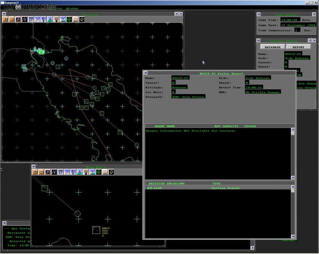Click Tactical window's down-arrow title button

(x=177, y=14)
